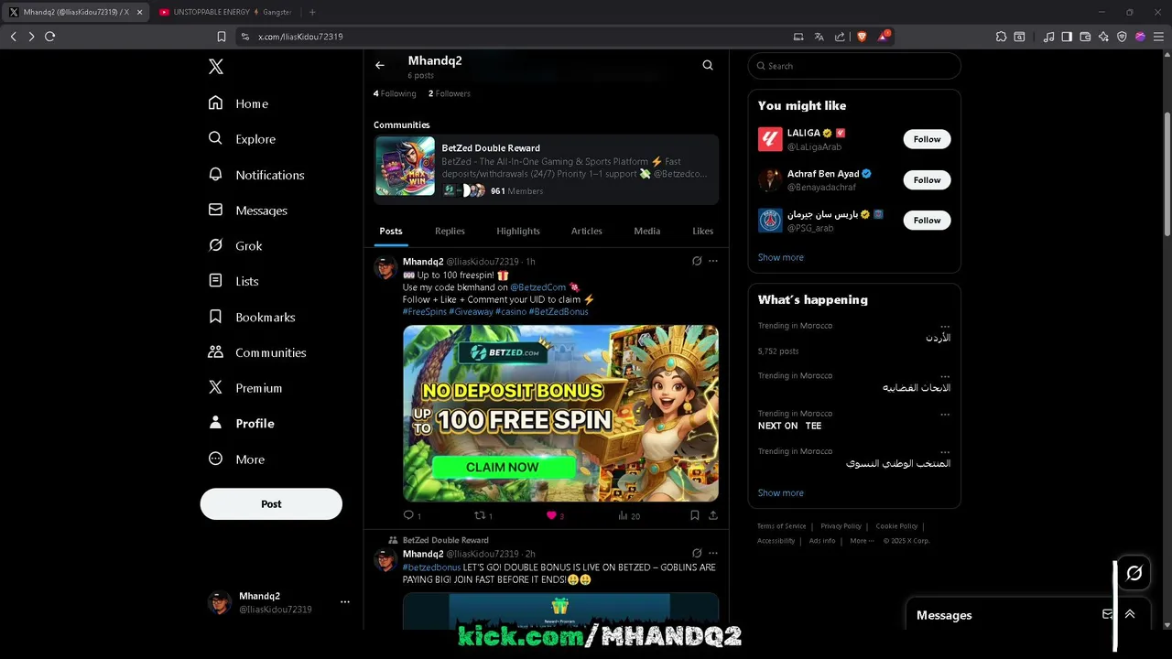The width and height of the screenshot is (1172, 659).
Task: Reply to the freespin post
Action: 412,515
